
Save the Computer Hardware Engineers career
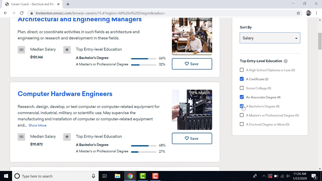[x=192, y=139]
